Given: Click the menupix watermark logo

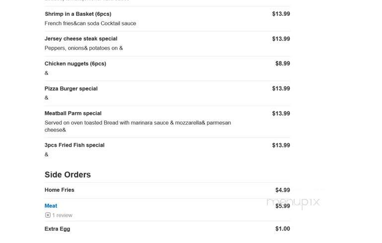Looking at the screenshot, I should tap(293, 202).
